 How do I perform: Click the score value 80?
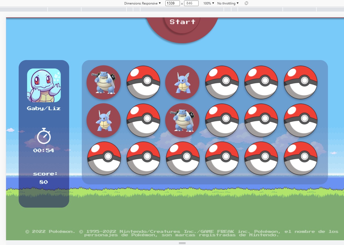coord(44,182)
